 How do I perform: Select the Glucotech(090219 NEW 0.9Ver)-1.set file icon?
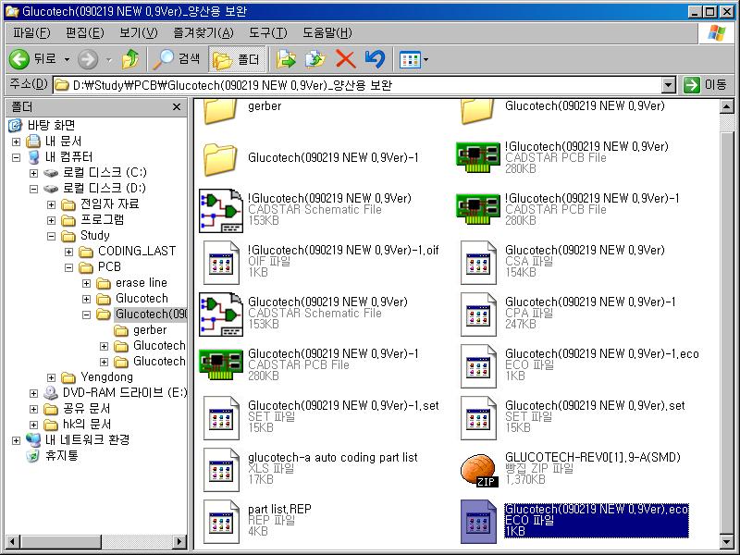(221, 418)
